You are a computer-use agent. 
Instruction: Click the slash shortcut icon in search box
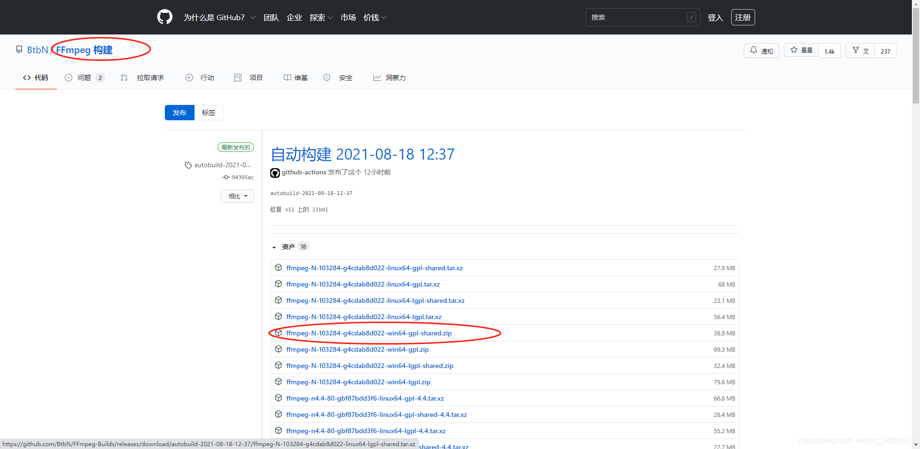[x=691, y=17]
